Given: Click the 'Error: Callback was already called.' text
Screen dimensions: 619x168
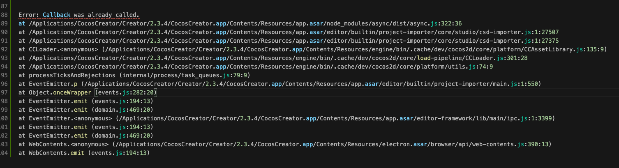Looking at the screenshot, I should (79, 15).
